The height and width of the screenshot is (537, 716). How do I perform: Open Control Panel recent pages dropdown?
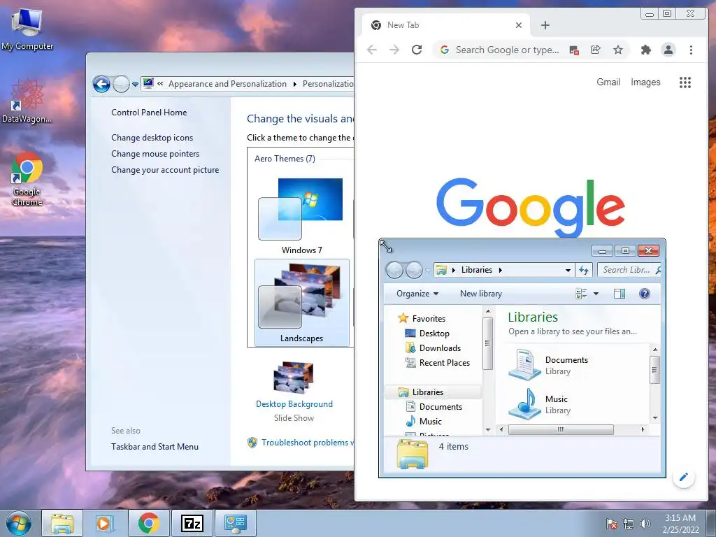click(135, 85)
